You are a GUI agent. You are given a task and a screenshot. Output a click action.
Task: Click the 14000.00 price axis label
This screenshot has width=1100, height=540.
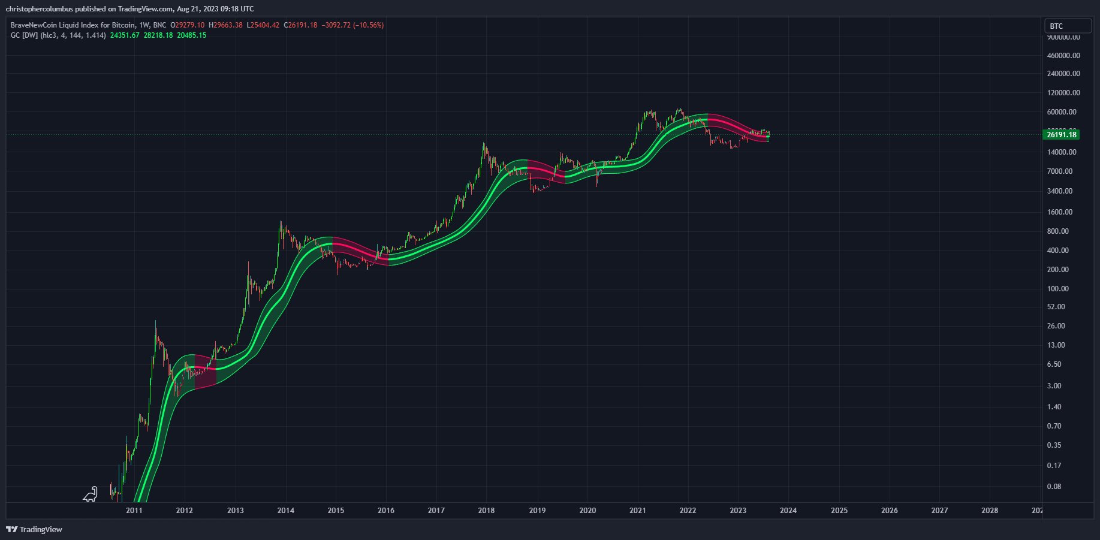pyautogui.click(x=1062, y=152)
